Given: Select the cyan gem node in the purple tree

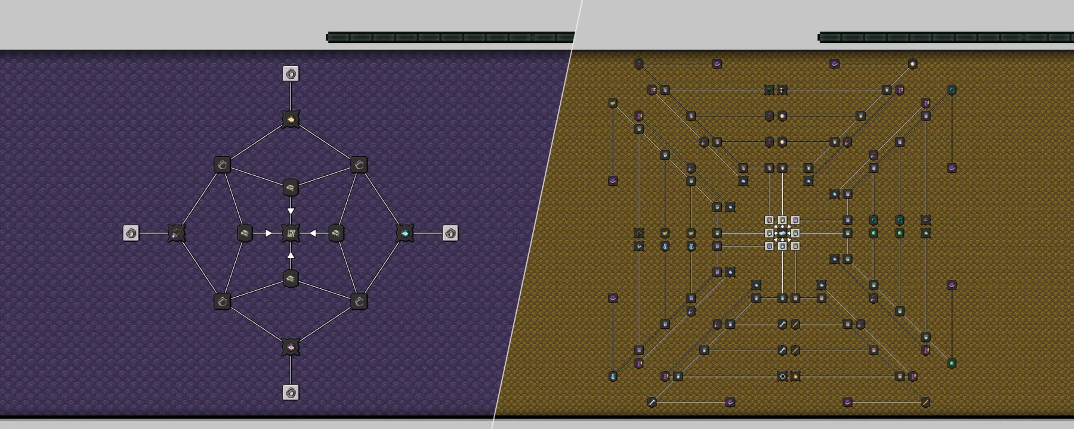Looking at the screenshot, I should click(x=405, y=233).
